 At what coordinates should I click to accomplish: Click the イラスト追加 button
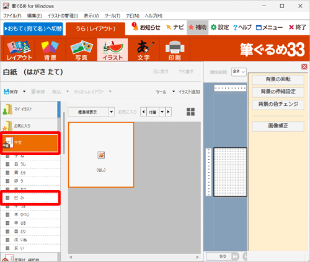pyautogui.click(x=189, y=92)
